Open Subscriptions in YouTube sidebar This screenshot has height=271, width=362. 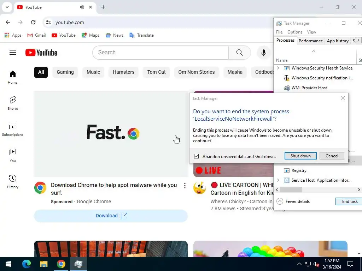pyautogui.click(x=13, y=129)
